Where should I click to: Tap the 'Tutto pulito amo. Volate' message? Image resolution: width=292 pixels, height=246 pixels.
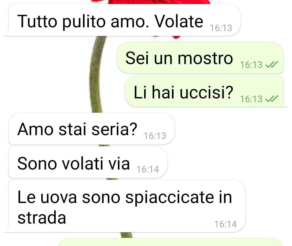click(x=122, y=20)
